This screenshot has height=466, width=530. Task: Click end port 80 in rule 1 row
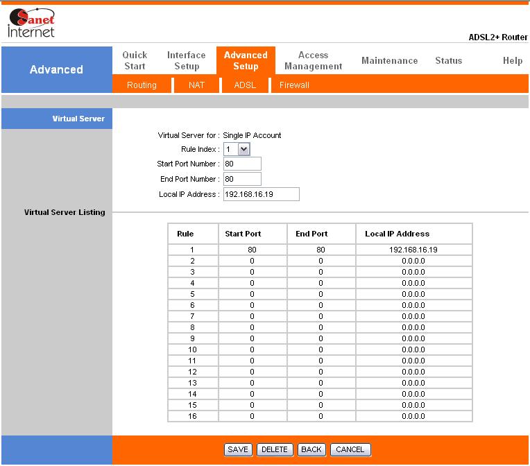(x=320, y=250)
